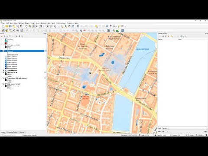Click the EPSG CRS button in status bar
208x156 pixels.
tap(200, 135)
